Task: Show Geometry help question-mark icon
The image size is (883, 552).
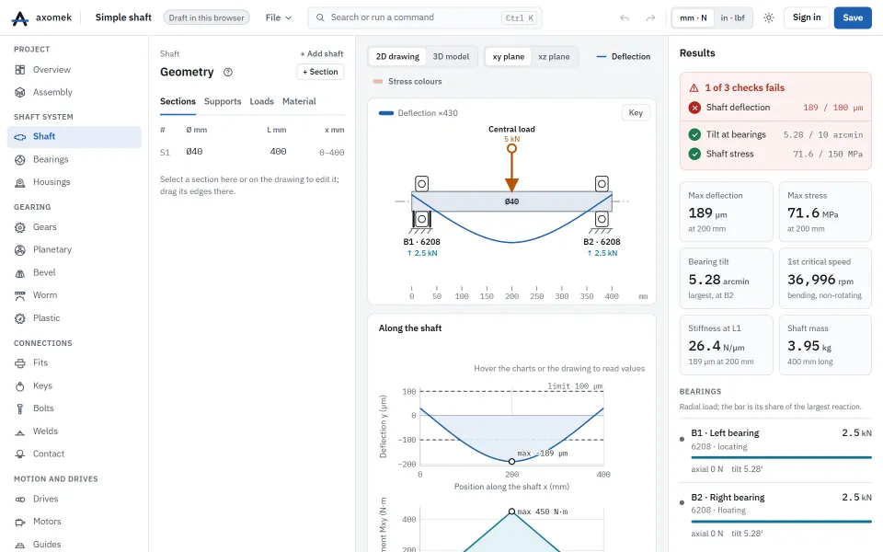Action: point(227,72)
